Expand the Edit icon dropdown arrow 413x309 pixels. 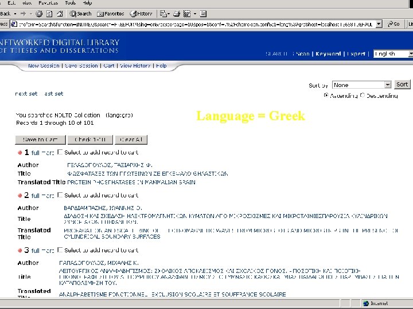click(195, 14)
